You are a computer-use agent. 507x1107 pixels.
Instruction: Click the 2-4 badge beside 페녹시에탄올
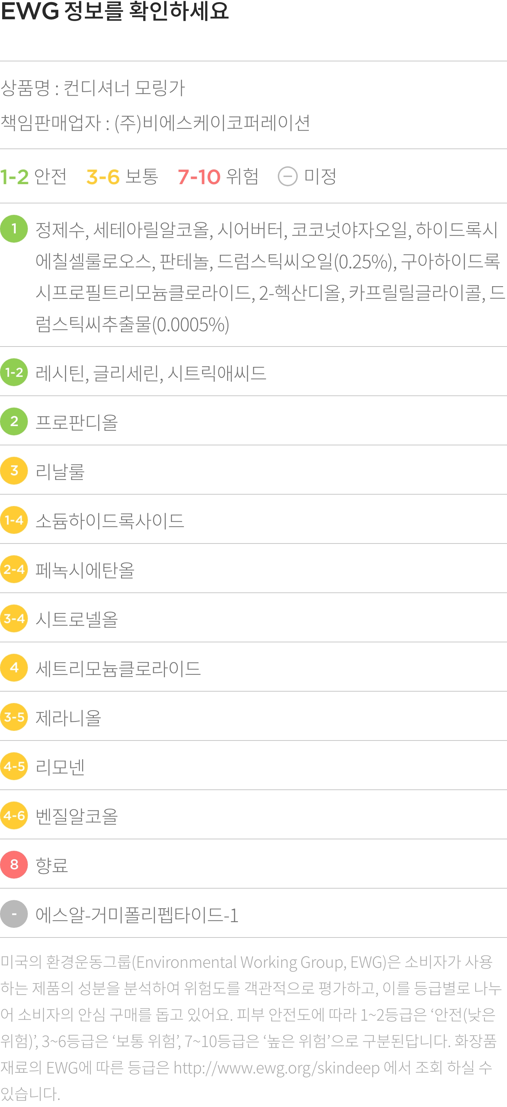[x=14, y=569]
